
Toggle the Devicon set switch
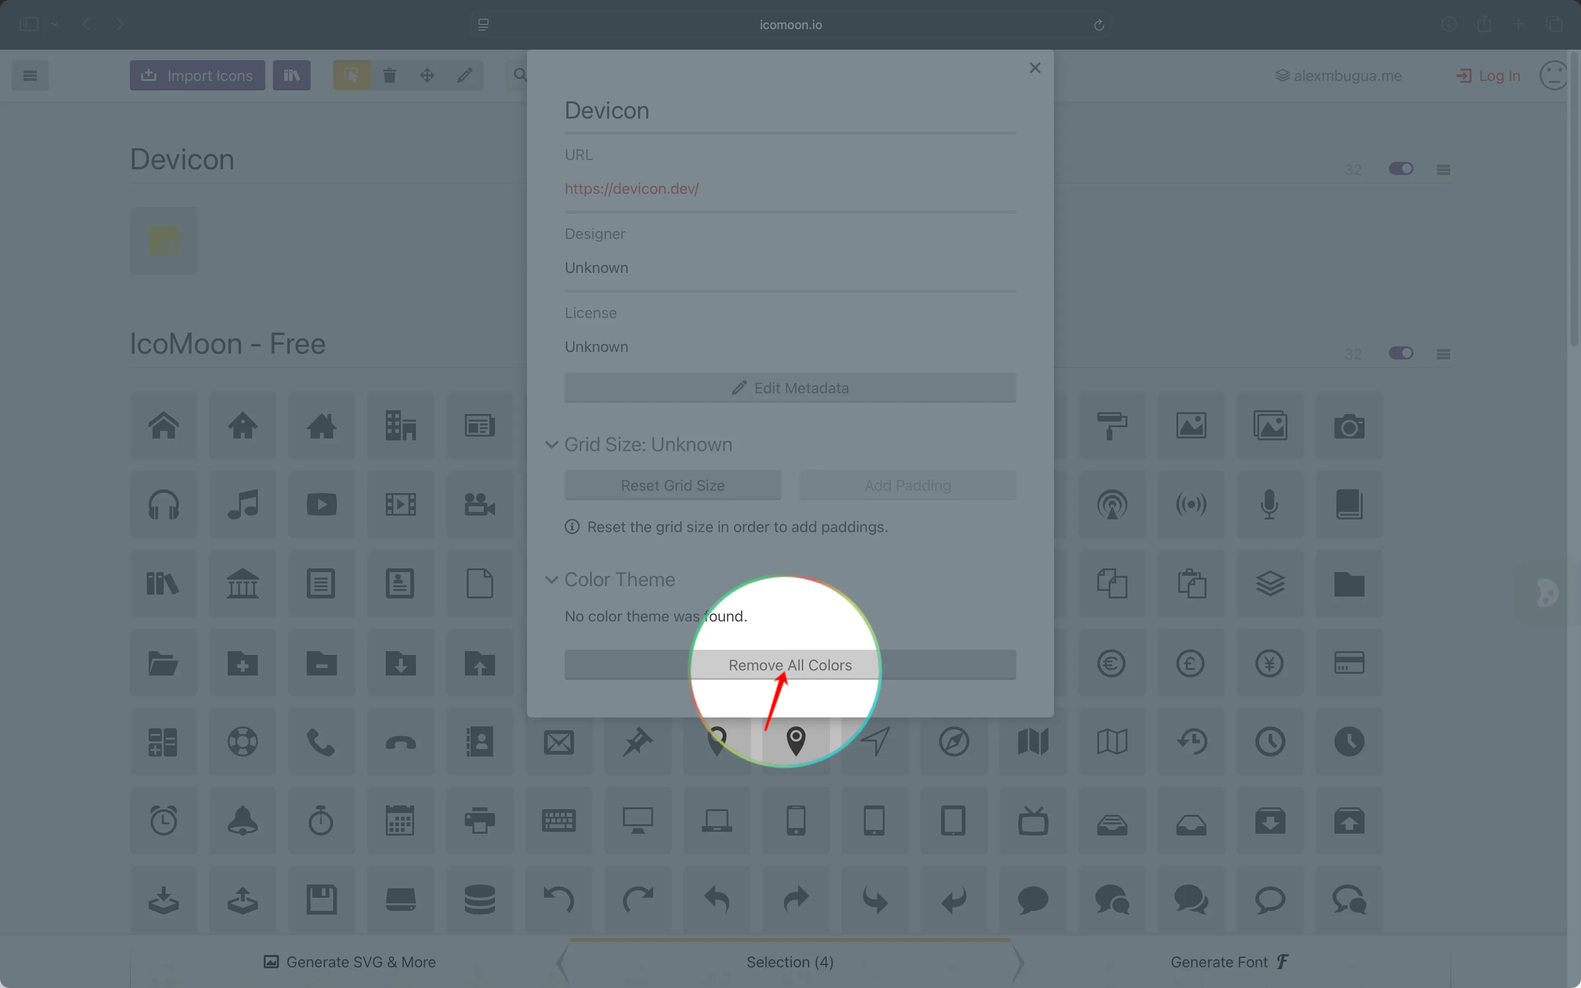pyautogui.click(x=1401, y=169)
